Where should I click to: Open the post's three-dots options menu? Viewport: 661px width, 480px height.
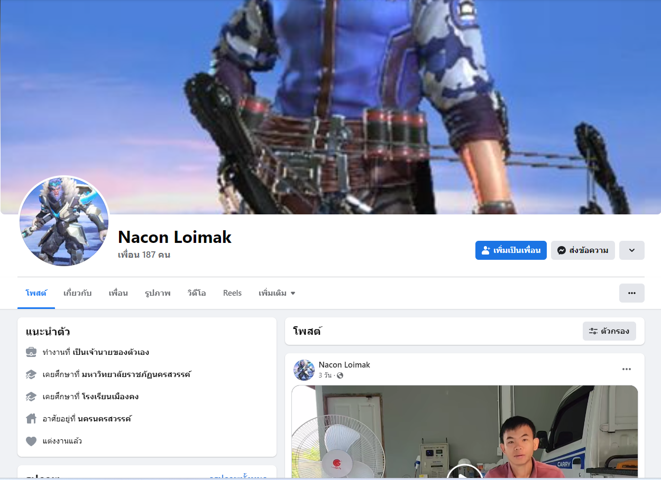pos(627,369)
